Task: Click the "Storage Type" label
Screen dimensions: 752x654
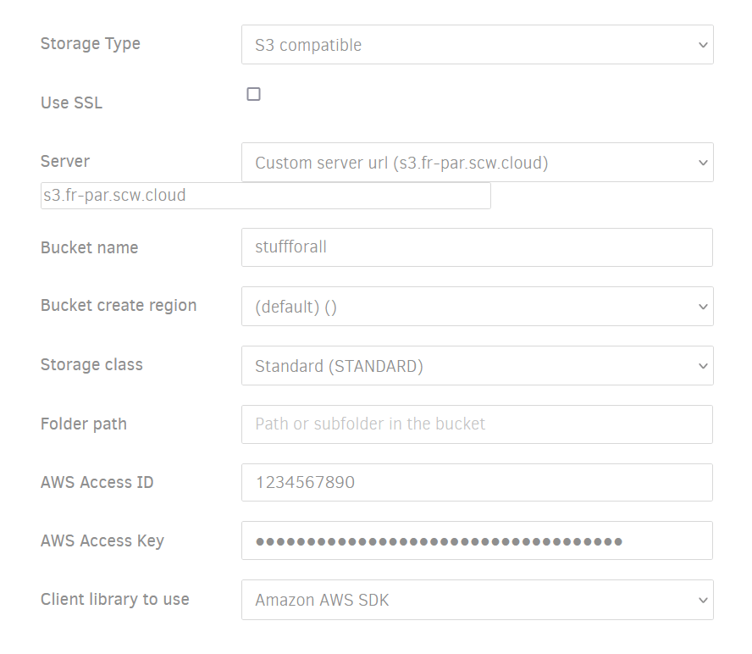Action: 91,44
